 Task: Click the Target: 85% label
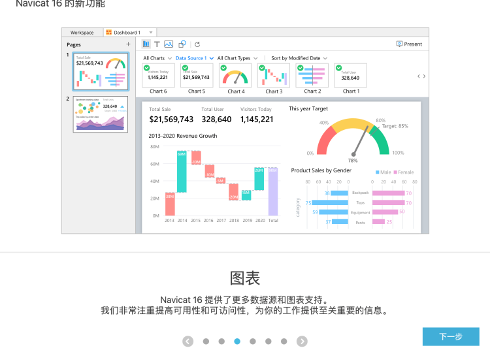coord(395,126)
